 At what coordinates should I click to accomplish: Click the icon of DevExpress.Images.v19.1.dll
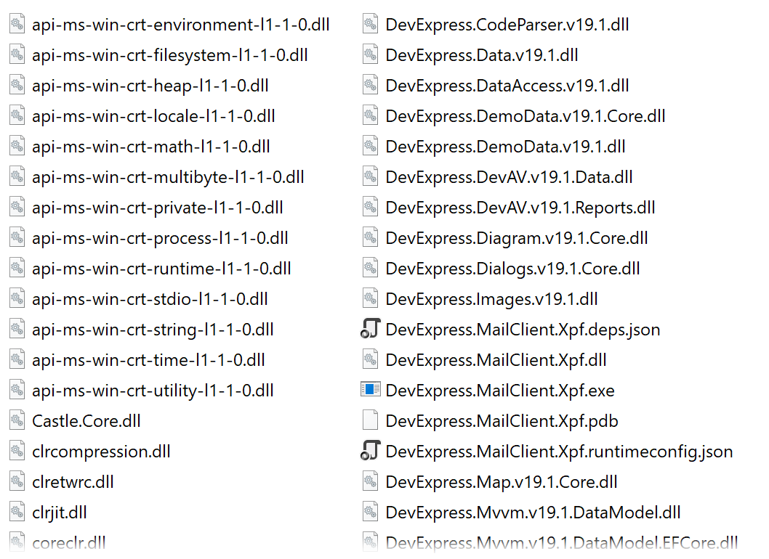(370, 298)
